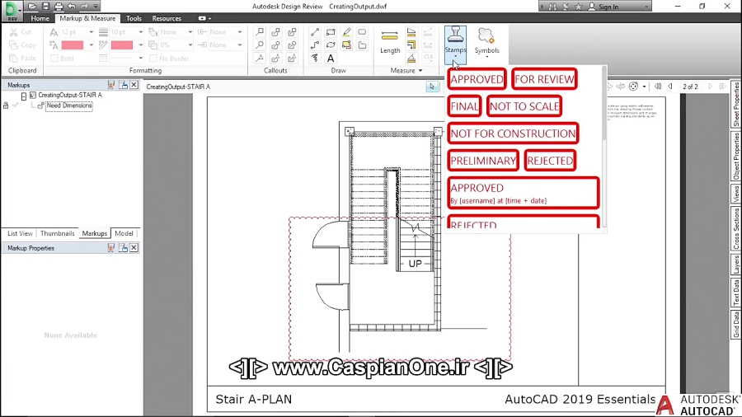This screenshot has width=742, height=417.
Task: Select the triangle callout tool in Callouts
Action: [x=260, y=59]
